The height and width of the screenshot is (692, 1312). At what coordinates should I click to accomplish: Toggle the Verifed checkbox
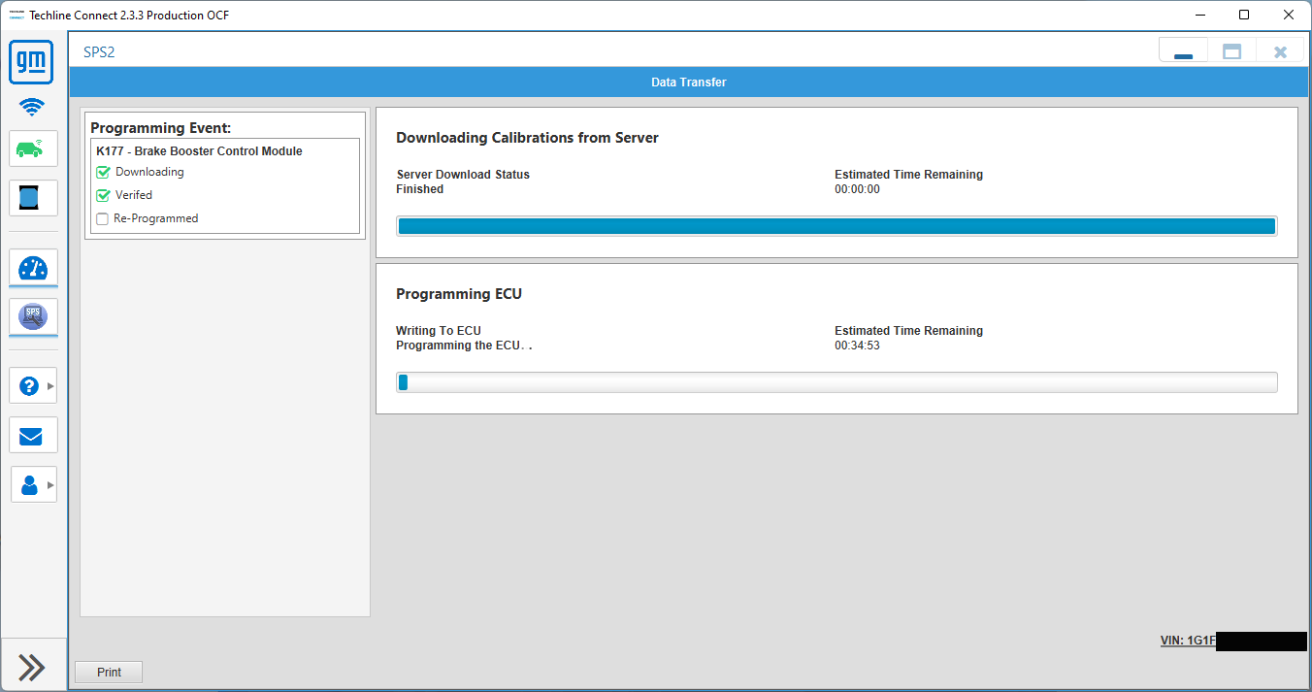(x=103, y=196)
